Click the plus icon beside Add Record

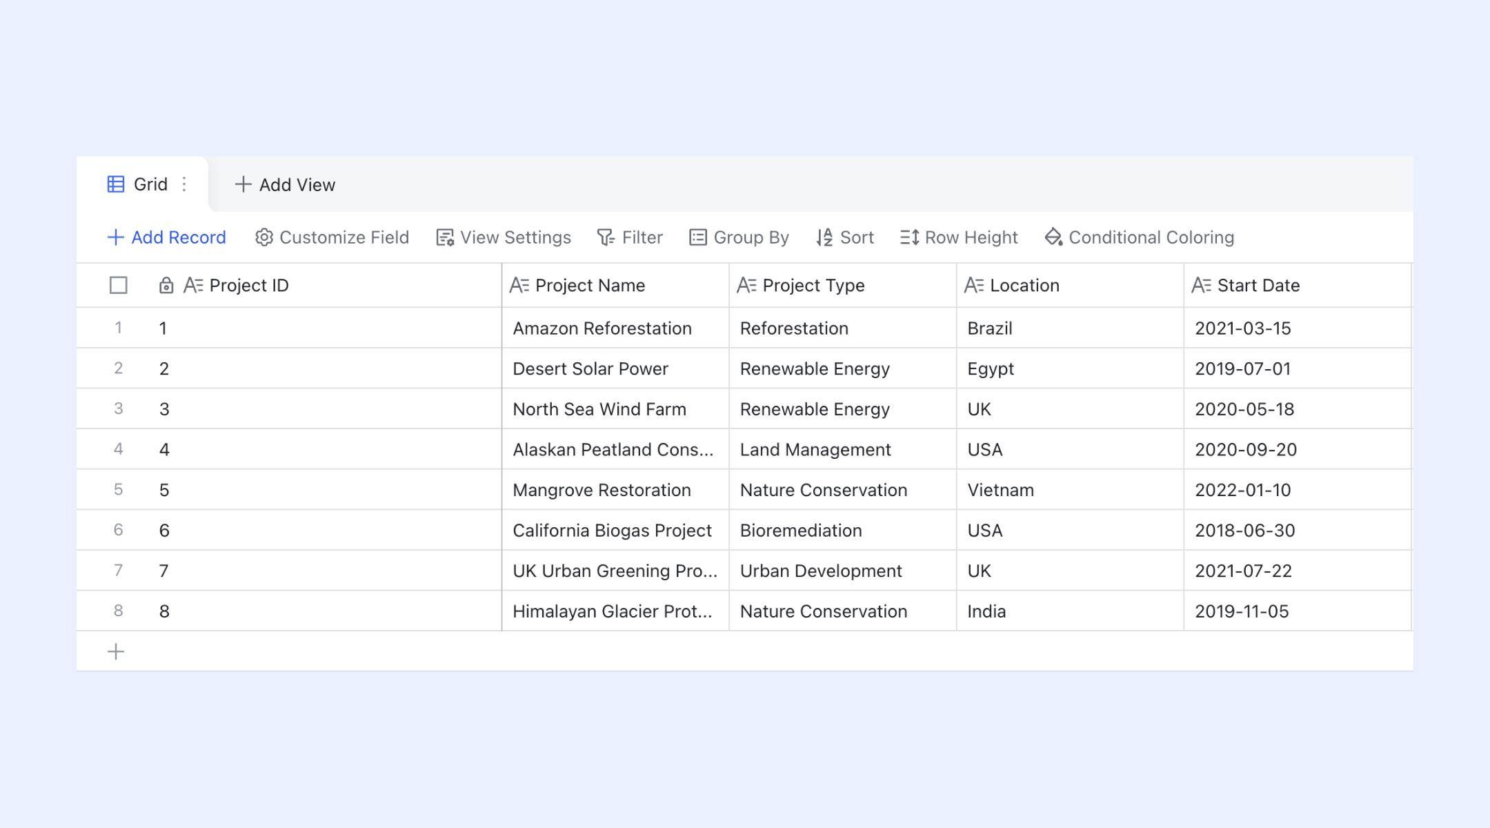click(116, 237)
